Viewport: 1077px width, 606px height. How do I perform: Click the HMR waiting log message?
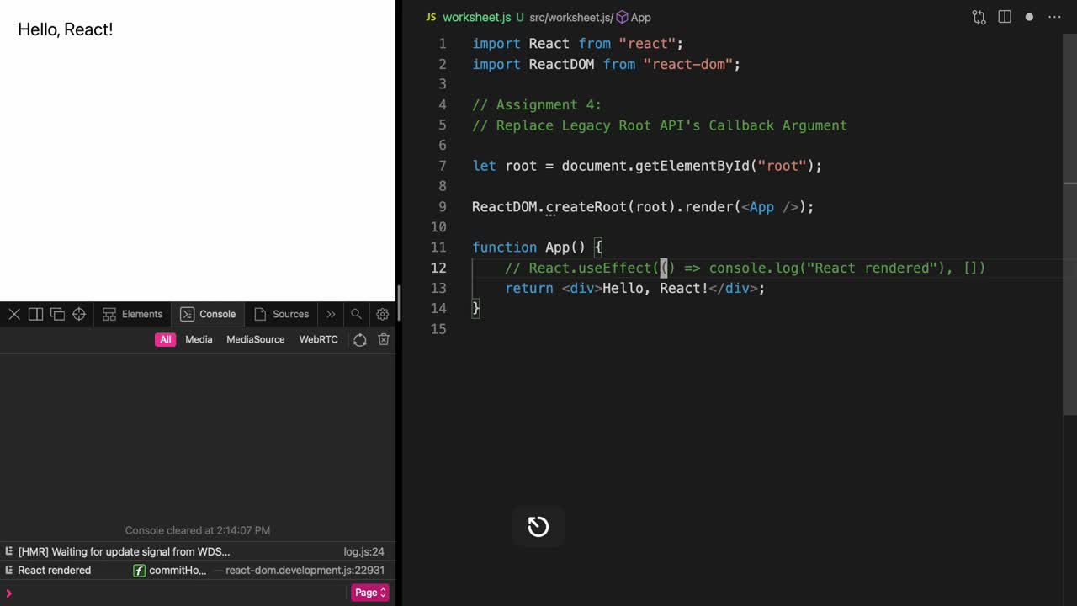point(124,552)
